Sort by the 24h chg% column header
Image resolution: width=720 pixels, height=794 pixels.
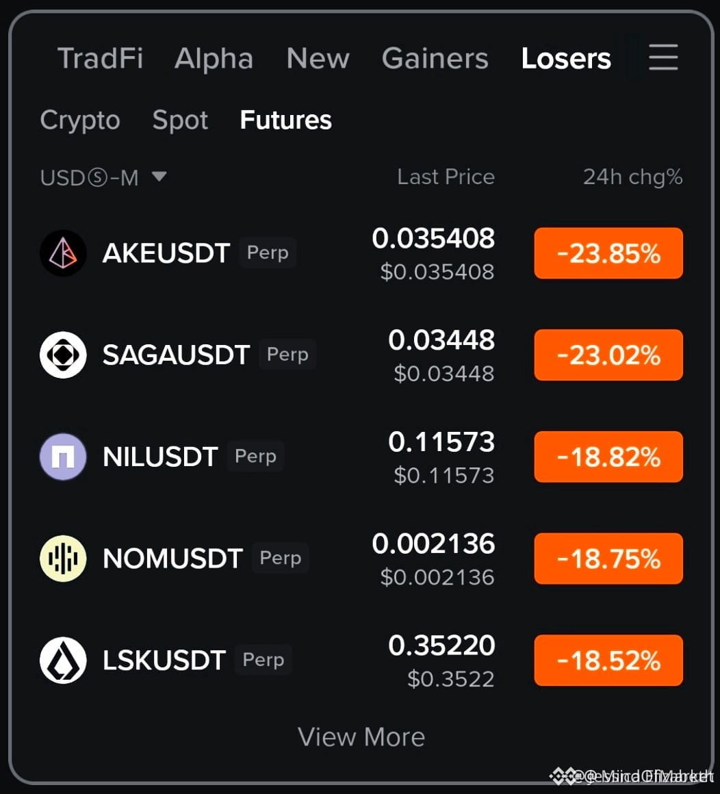coord(632,177)
